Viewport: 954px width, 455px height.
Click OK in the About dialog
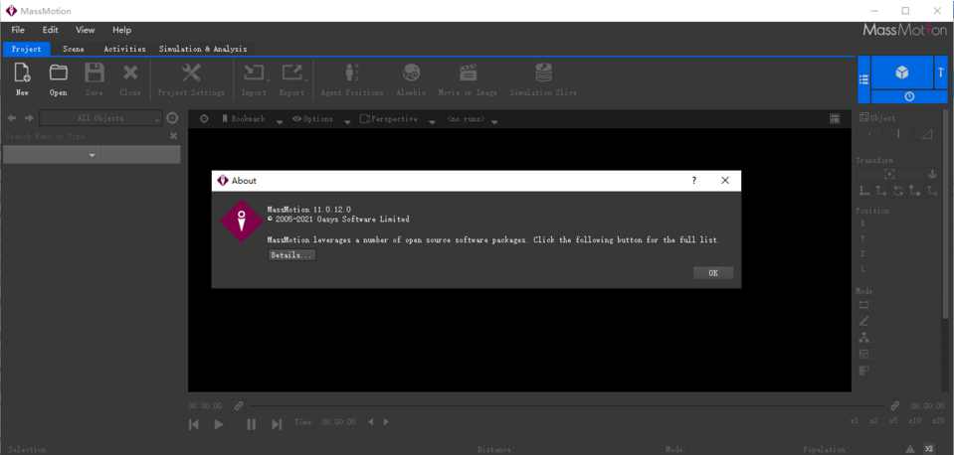click(x=713, y=273)
